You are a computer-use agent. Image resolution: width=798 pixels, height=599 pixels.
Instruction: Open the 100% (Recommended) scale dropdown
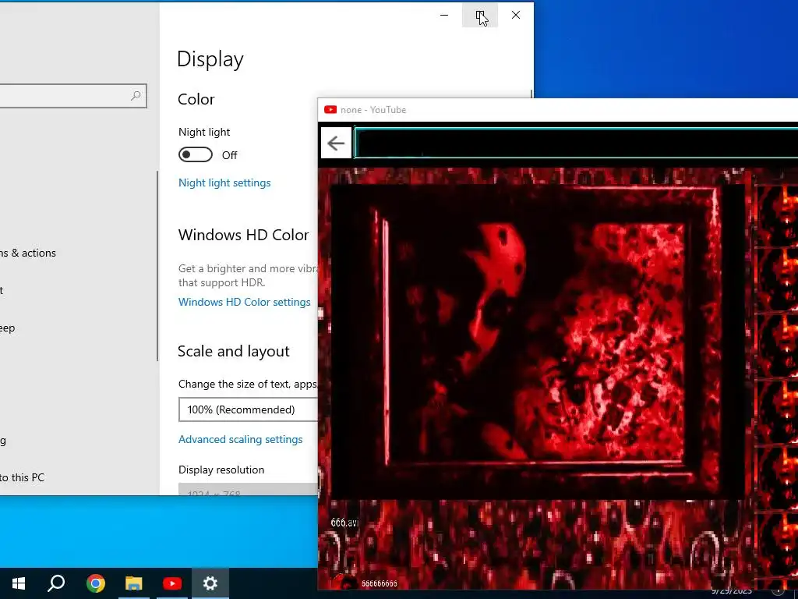tap(249, 409)
